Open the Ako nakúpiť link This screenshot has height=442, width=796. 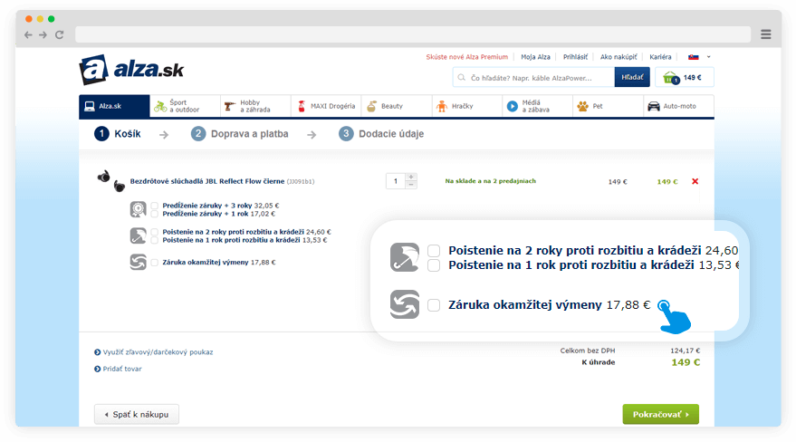619,57
